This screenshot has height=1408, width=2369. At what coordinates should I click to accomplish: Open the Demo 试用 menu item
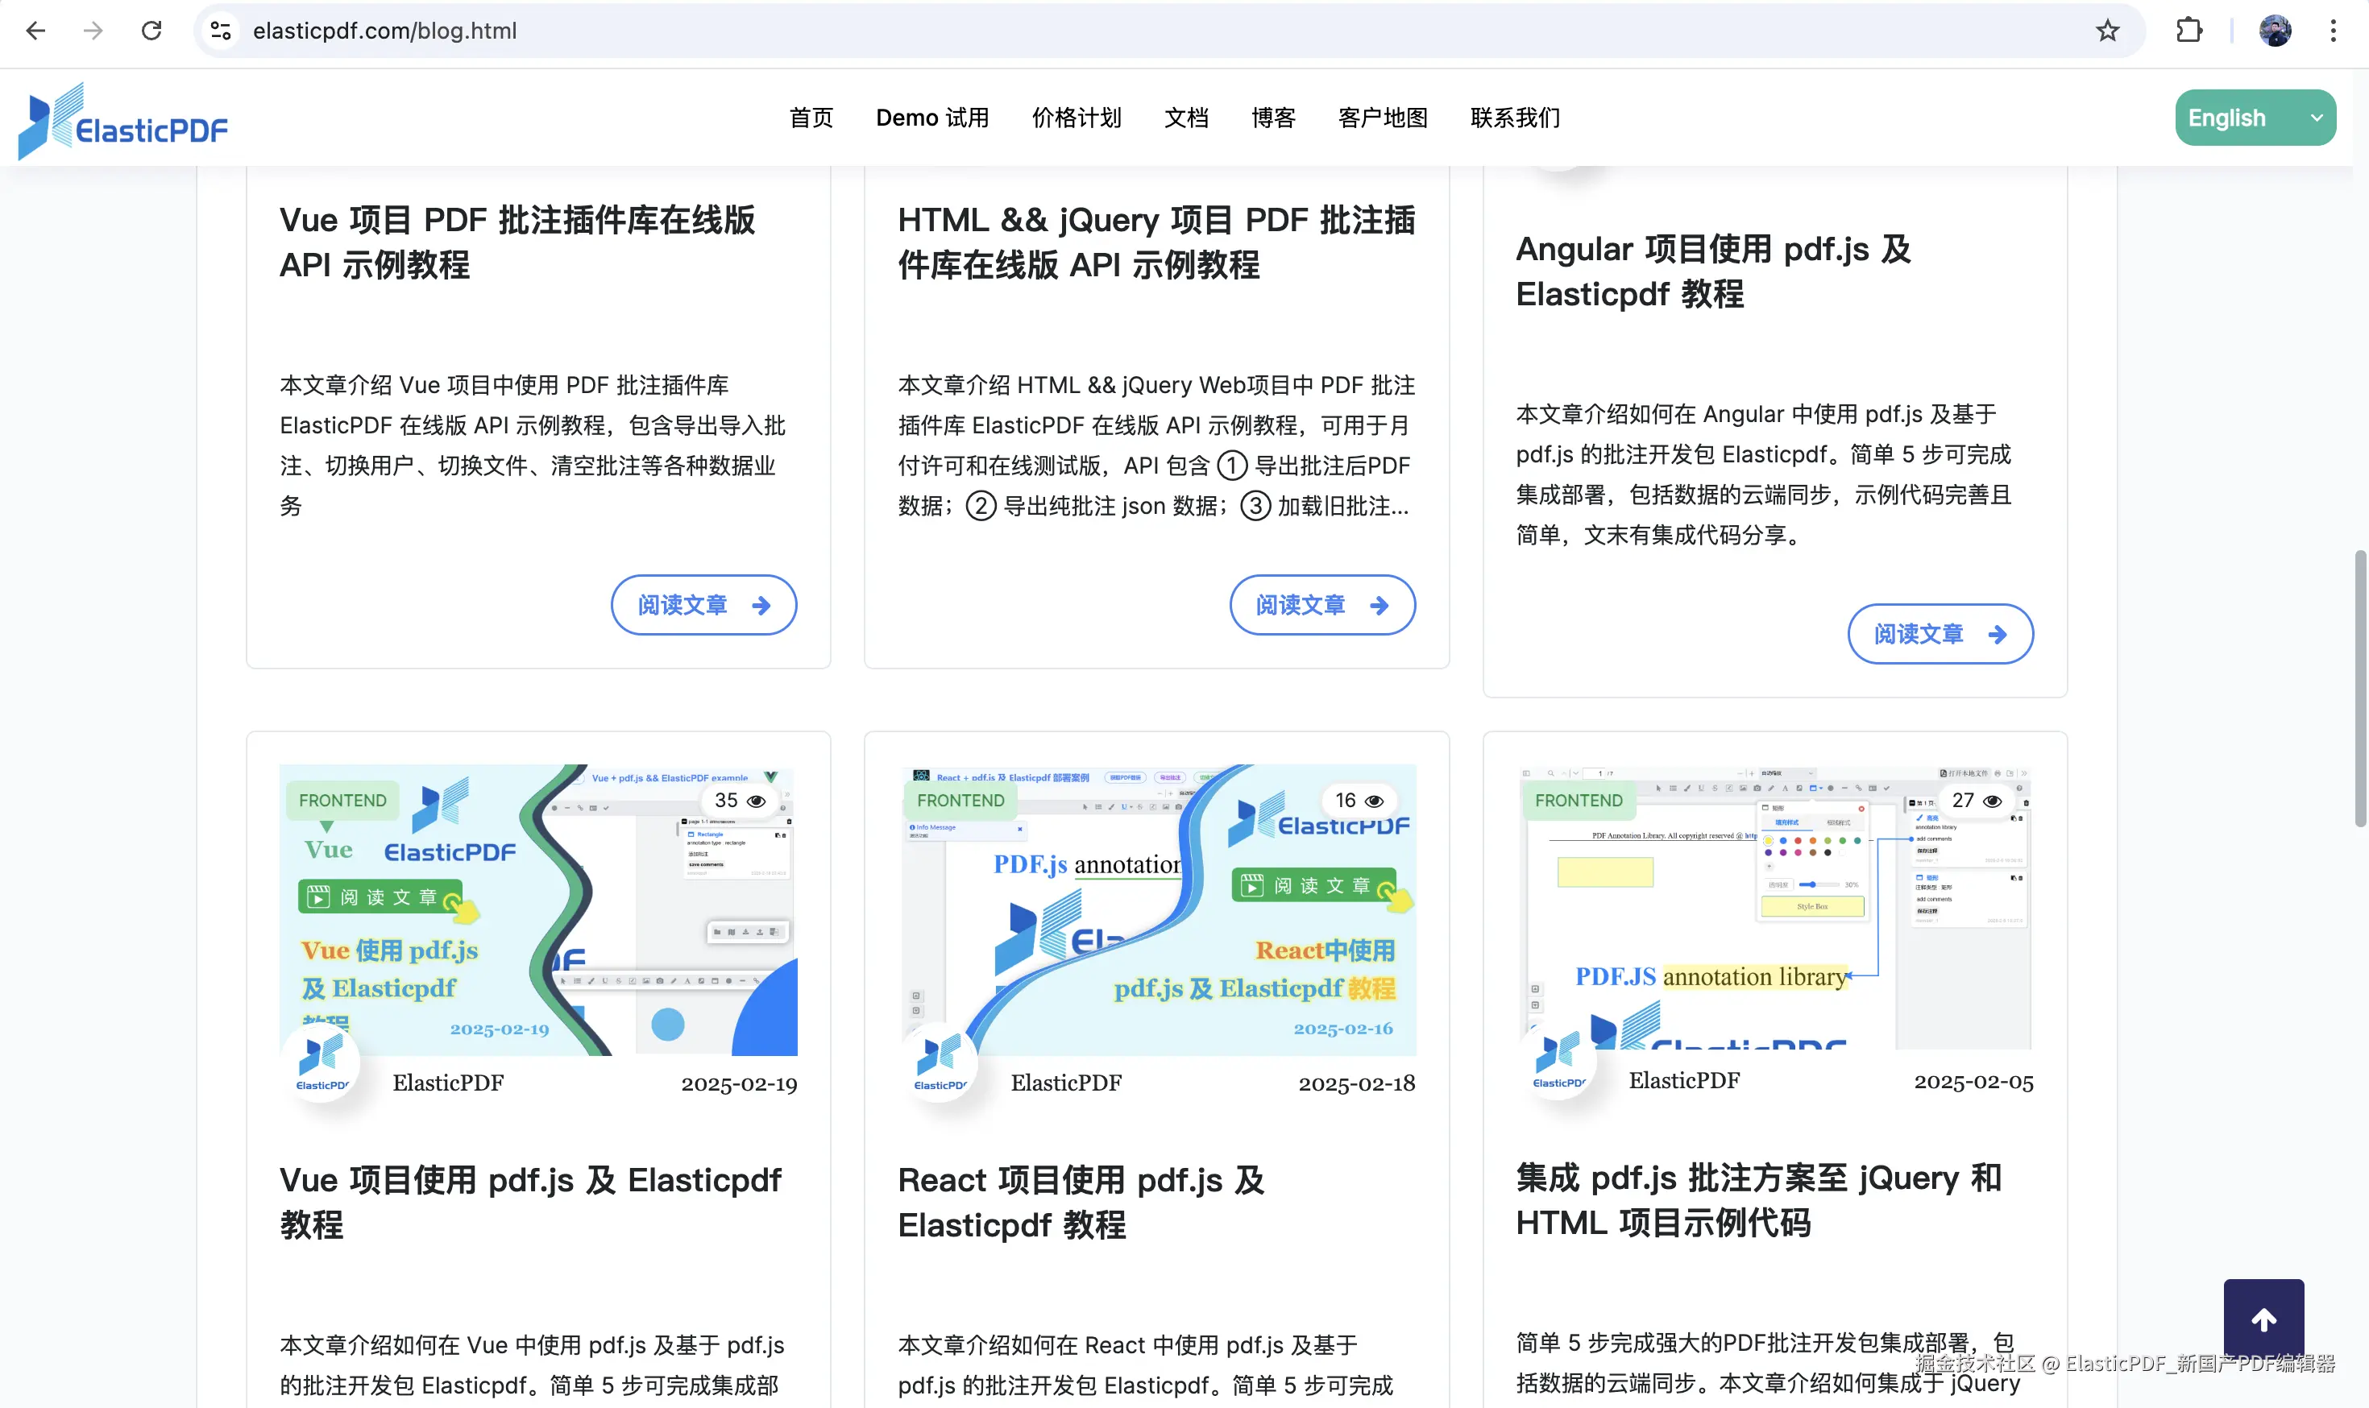[x=932, y=118]
